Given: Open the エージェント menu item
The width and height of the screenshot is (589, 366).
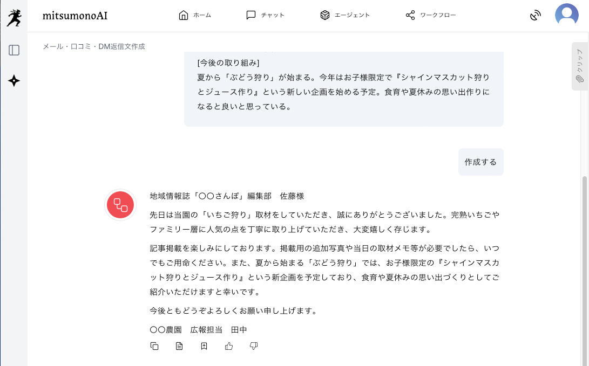Looking at the screenshot, I should pyautogui.click(x=345, y=15).
